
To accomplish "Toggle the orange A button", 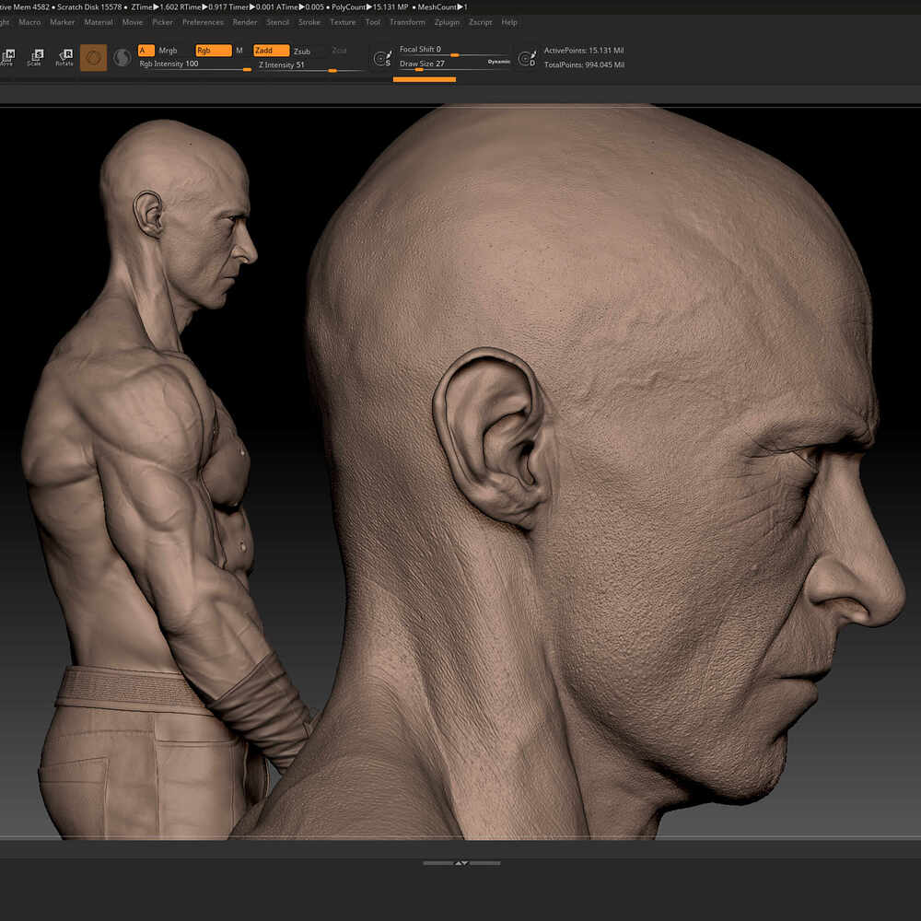I will point(146,51).
